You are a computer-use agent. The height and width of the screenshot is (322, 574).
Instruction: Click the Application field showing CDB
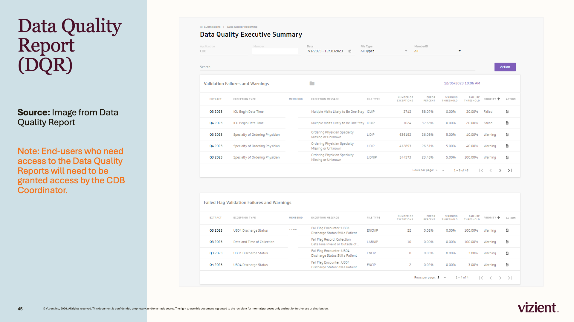pyautogui.click(x=224, y=51)
